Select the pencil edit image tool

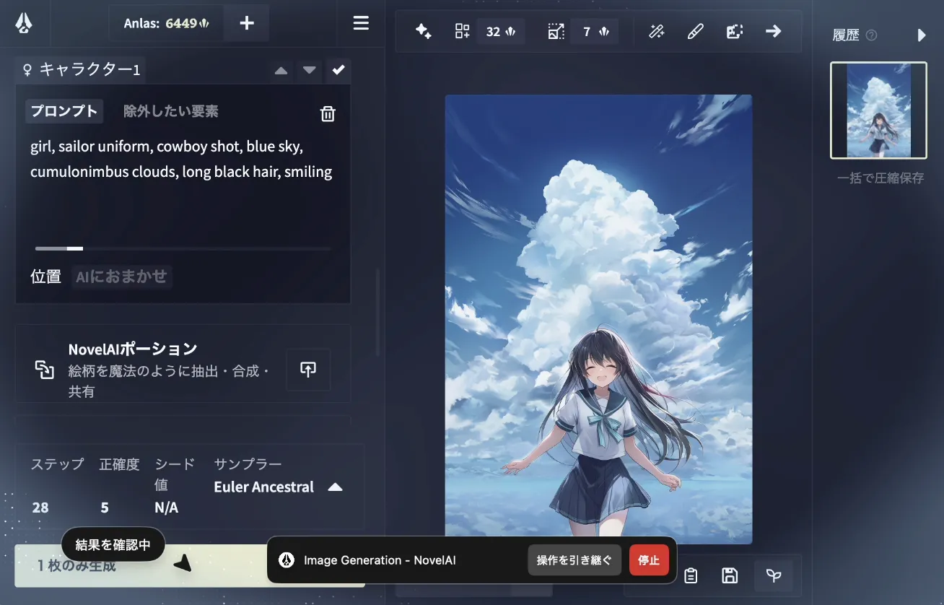tap(695, 31)
